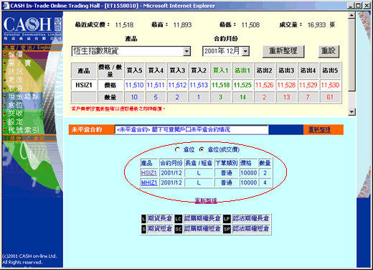Click the SC short call legend icon
This screenshot has width=373, height=270.
179,229
